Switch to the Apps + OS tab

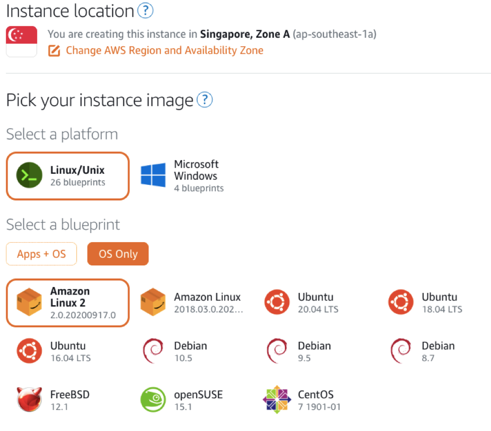tap(41, 254)
